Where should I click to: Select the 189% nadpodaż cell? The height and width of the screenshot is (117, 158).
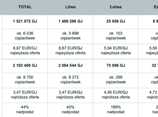[116, 110]
